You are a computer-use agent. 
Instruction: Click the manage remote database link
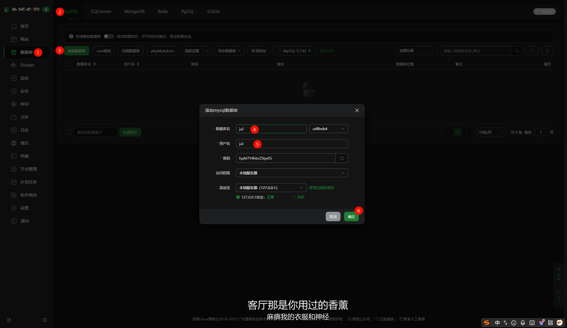click(x=321, y=188)
